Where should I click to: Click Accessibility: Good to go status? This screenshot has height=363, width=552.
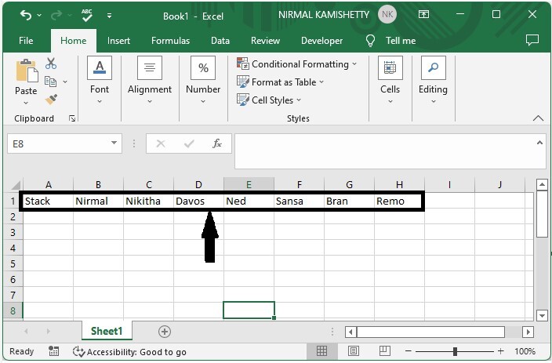pos(129,352)
